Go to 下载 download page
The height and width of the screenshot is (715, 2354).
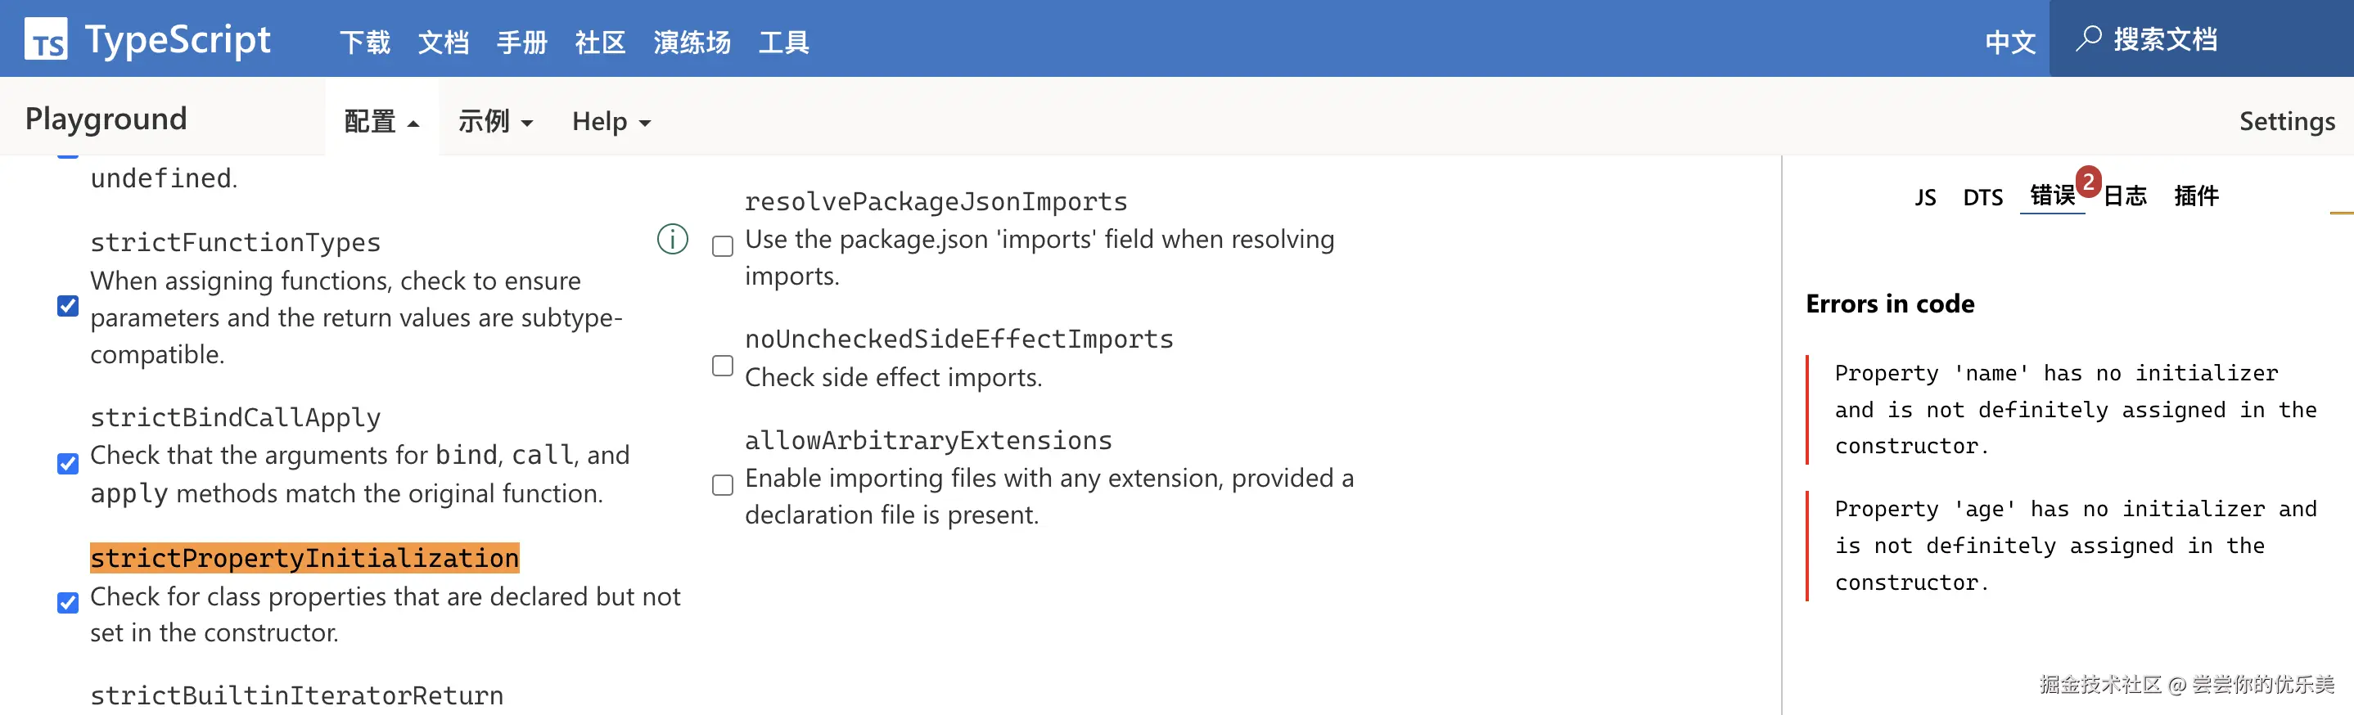(x=364, y=42)
